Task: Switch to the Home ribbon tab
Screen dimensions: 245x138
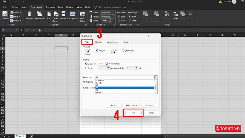Action: pos(15,7)
